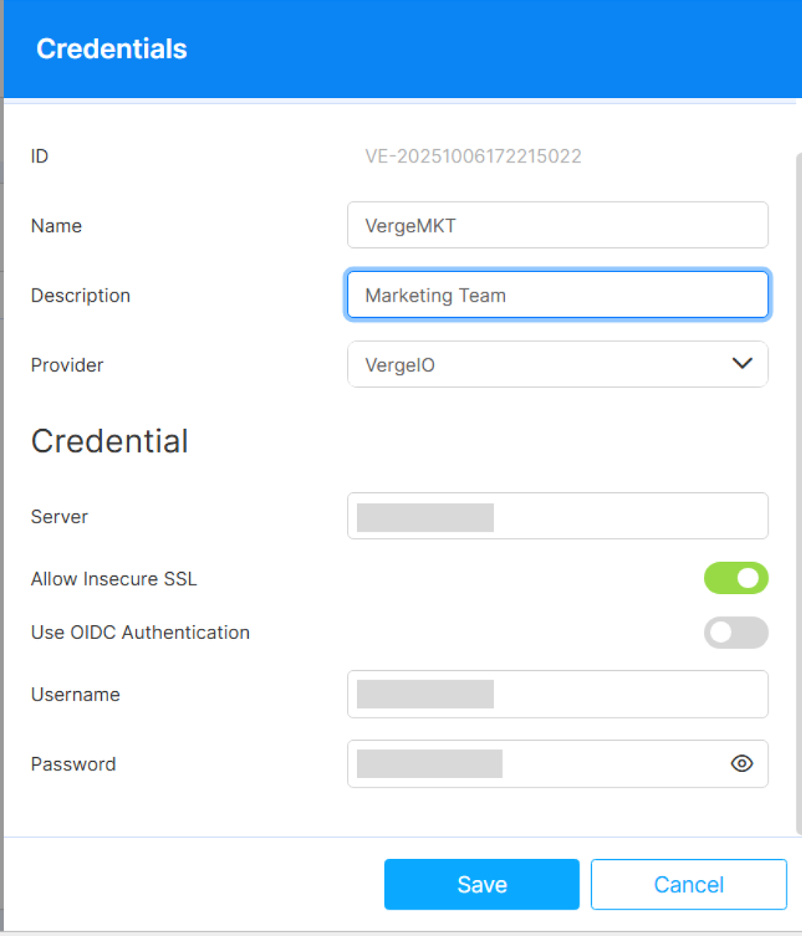
Task: Cancel the credentials dialog
Action: tap(688, 884)
